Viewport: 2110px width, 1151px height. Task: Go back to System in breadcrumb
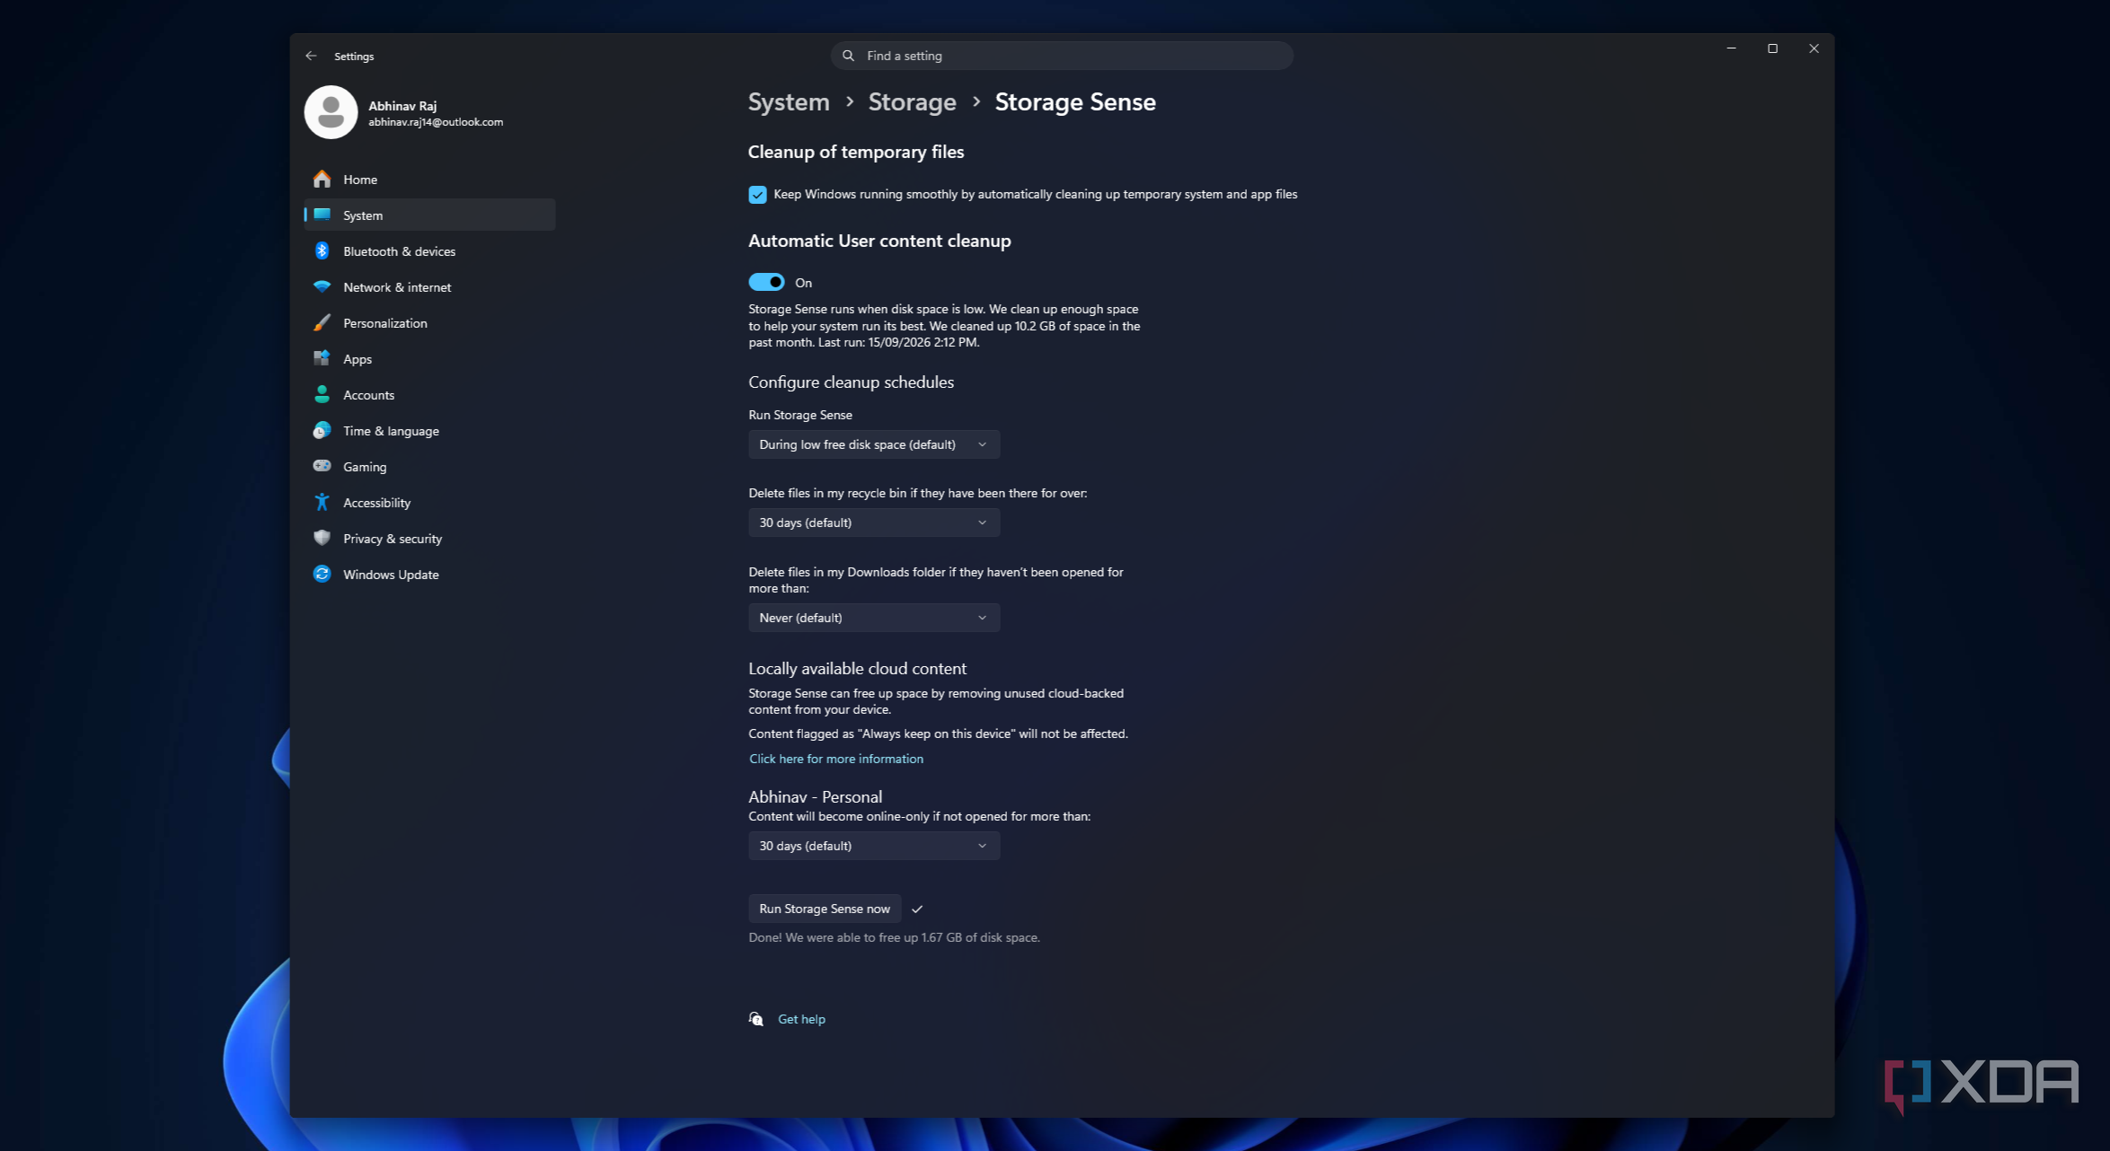coord(789,101)
